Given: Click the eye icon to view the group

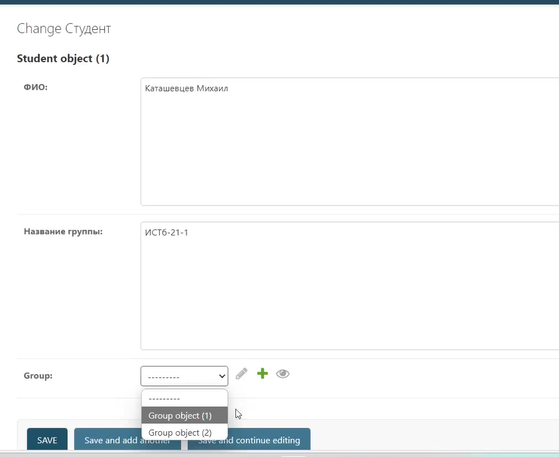Looking at the screenshot, I should tap(283, 374).
